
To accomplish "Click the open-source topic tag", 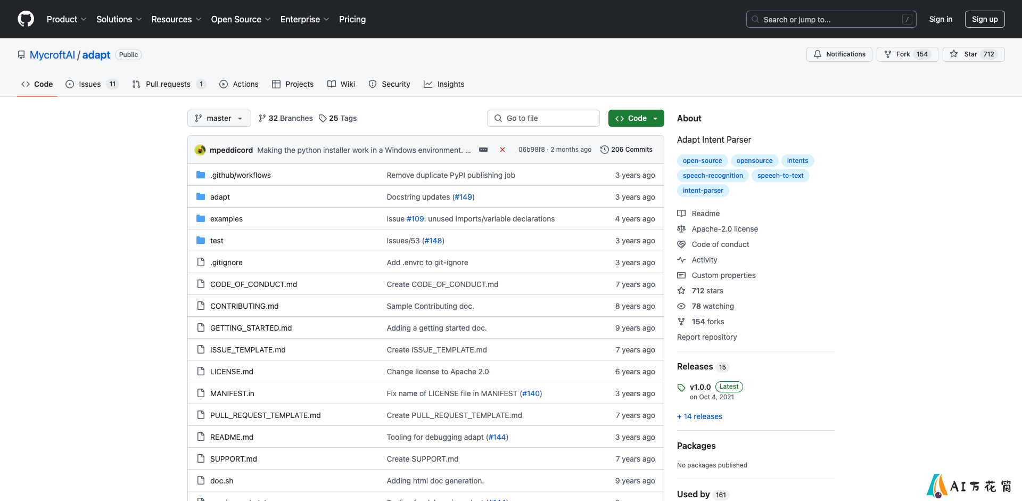I will coord(702,161).
